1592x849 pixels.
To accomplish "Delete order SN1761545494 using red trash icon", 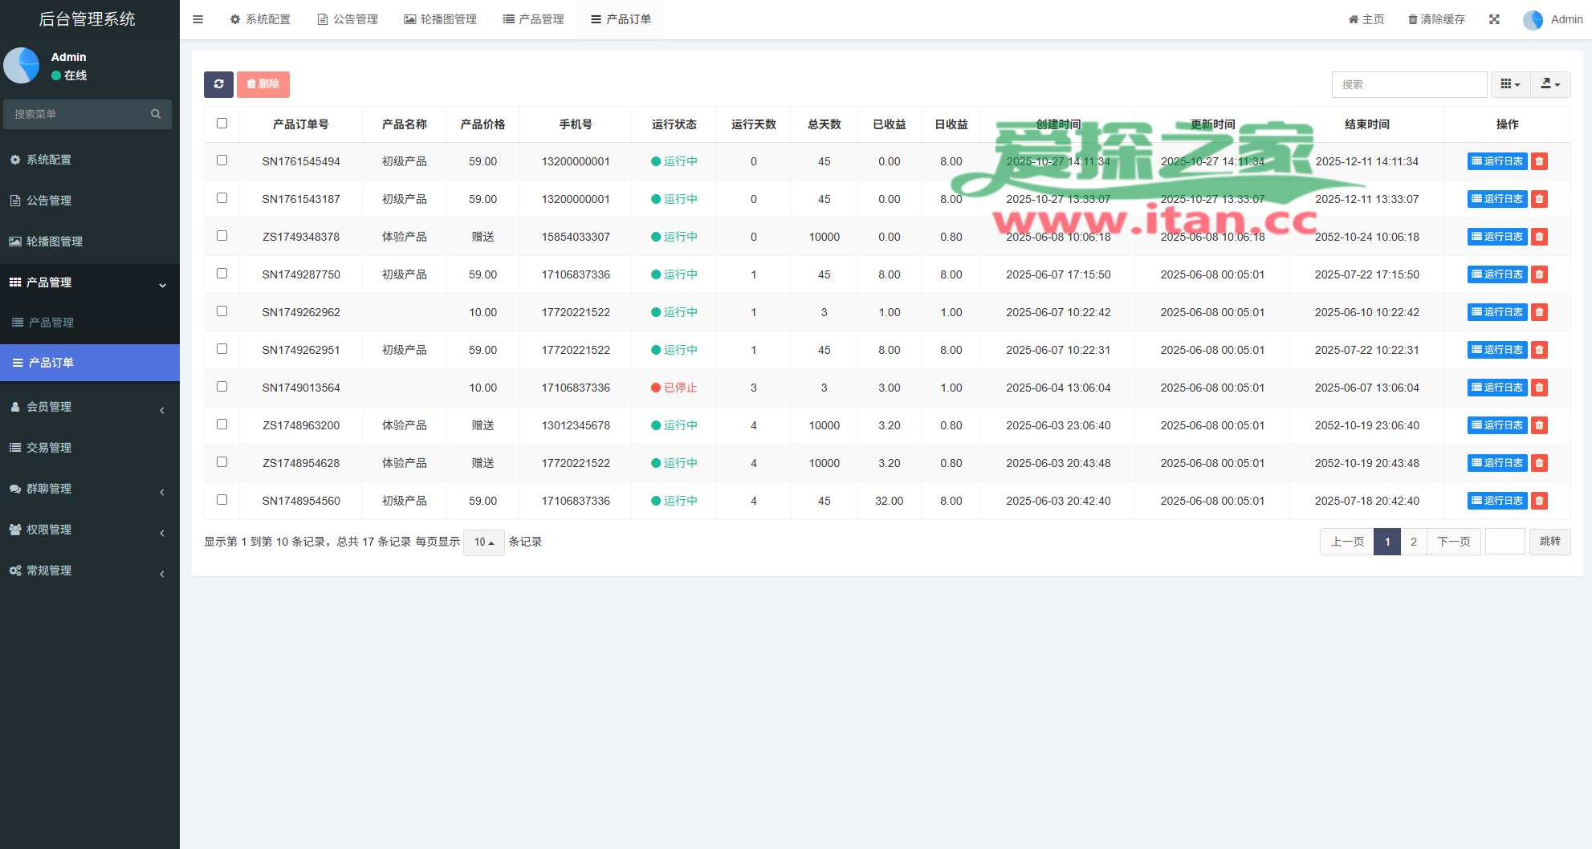I will click(1539, 161).
